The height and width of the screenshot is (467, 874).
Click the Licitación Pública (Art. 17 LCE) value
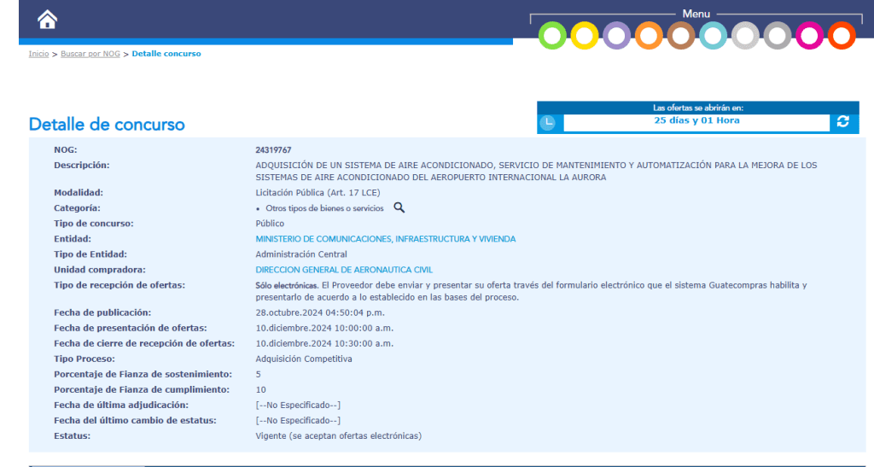click(318, 193)
